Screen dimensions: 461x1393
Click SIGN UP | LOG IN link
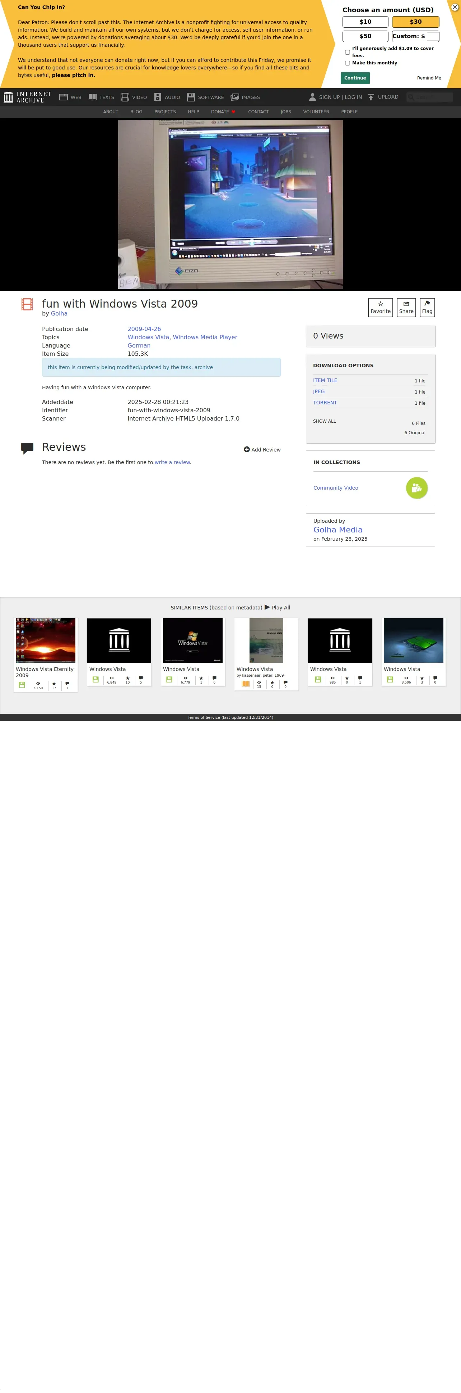coord(340,97)
